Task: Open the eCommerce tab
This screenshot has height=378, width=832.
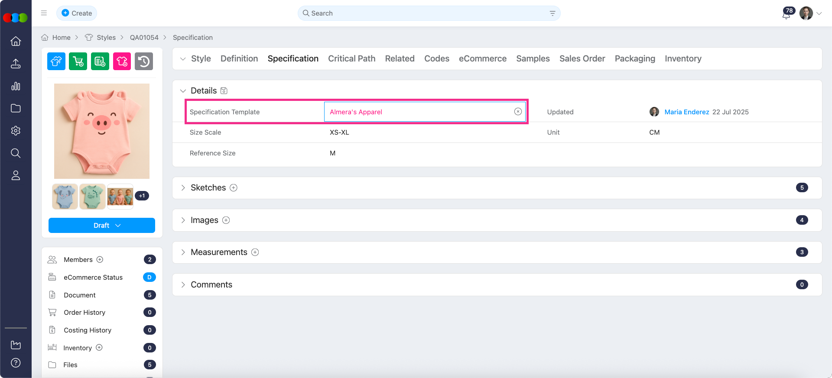Action: pos(482,58)
